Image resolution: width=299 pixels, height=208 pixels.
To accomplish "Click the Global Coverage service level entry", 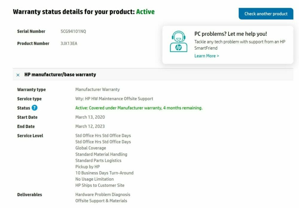I will [x=91, y=148].
